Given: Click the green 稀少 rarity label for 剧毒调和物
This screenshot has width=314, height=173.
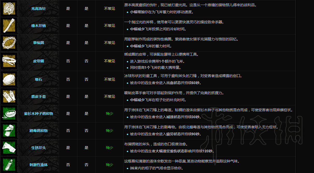Looking at the screenshot, I should pos(109,130).
